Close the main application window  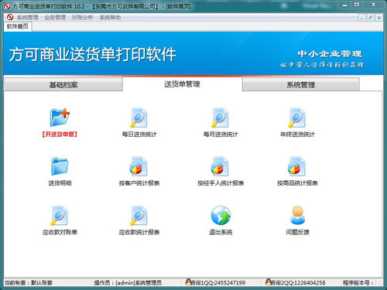(x=373, y=5)
